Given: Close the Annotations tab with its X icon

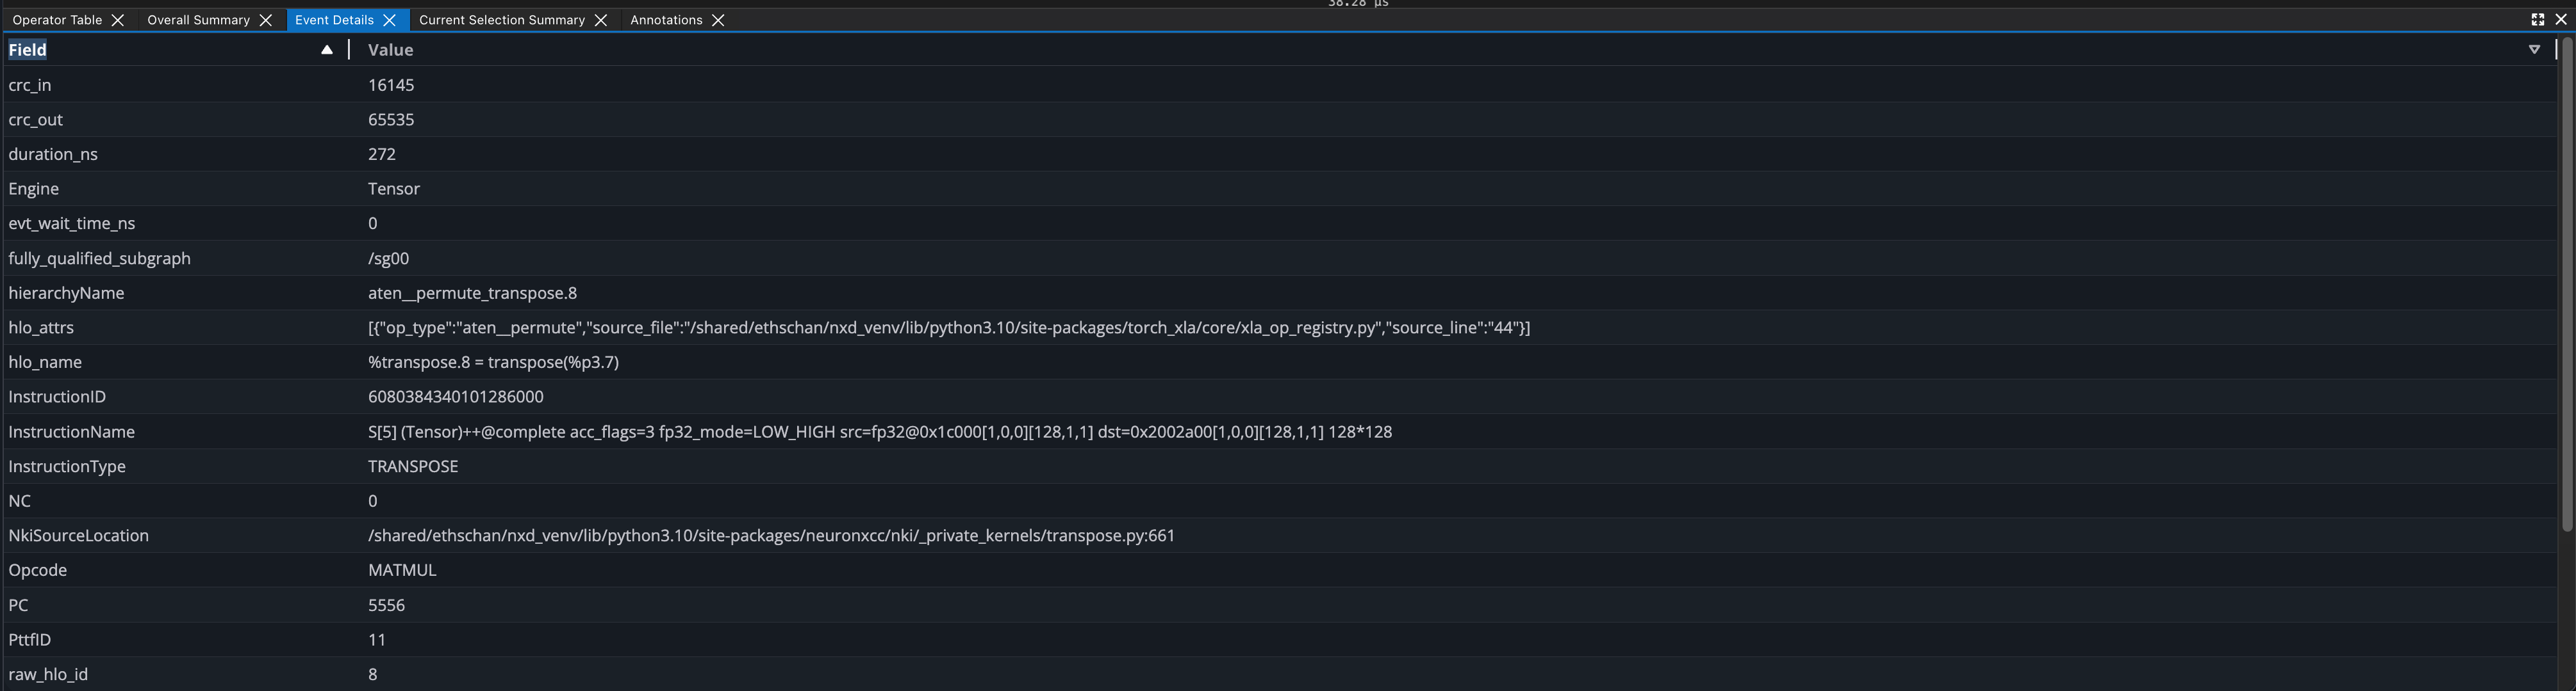Looking at the screenshot, I should tap(718, 19).
